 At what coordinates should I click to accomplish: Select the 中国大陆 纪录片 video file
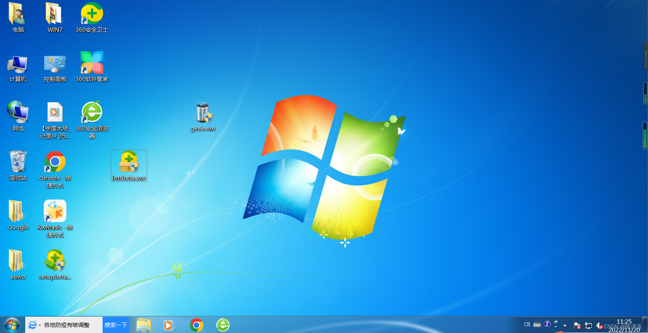[55, 120]
